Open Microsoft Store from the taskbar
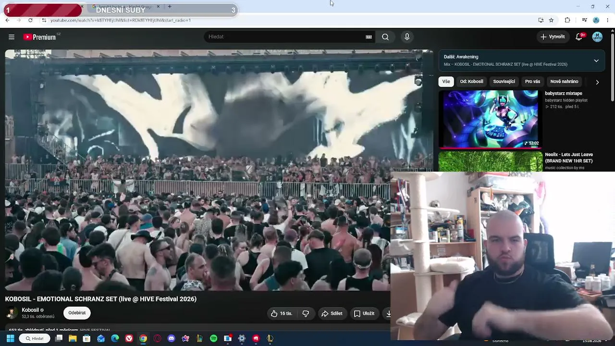615x346 pixels. [x=86, y=338]
